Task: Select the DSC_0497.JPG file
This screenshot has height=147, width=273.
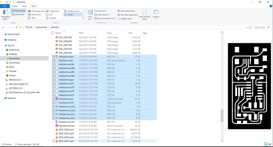Action: 65,38
